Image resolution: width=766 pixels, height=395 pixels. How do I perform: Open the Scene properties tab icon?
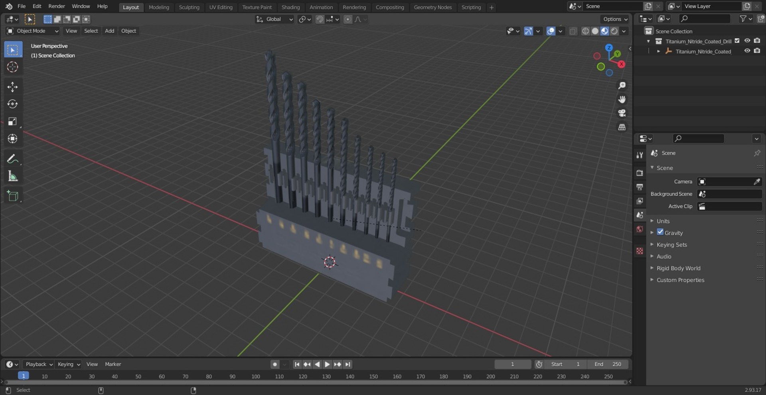pyautogui.click(x=640, y=215)
